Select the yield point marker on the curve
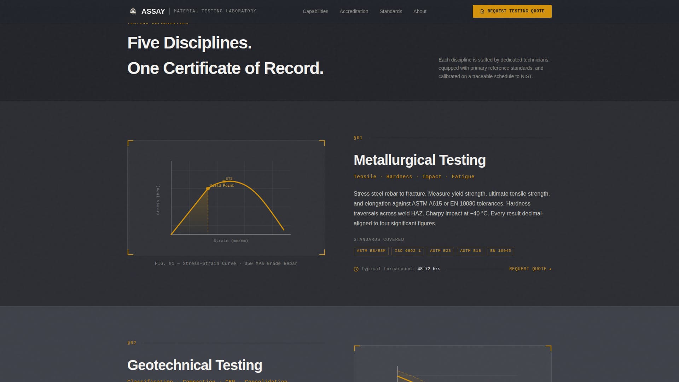679x382 pixels. click(208, 188)
